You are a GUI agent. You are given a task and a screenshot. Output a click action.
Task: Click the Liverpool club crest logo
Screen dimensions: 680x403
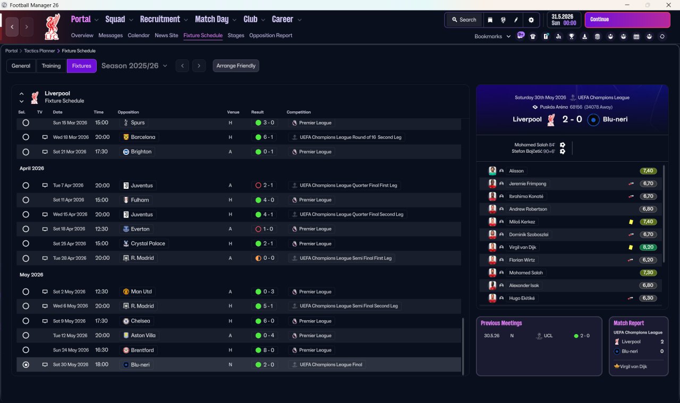52,27
